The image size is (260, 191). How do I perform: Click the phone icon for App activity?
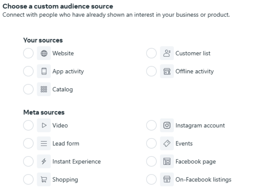44,71
